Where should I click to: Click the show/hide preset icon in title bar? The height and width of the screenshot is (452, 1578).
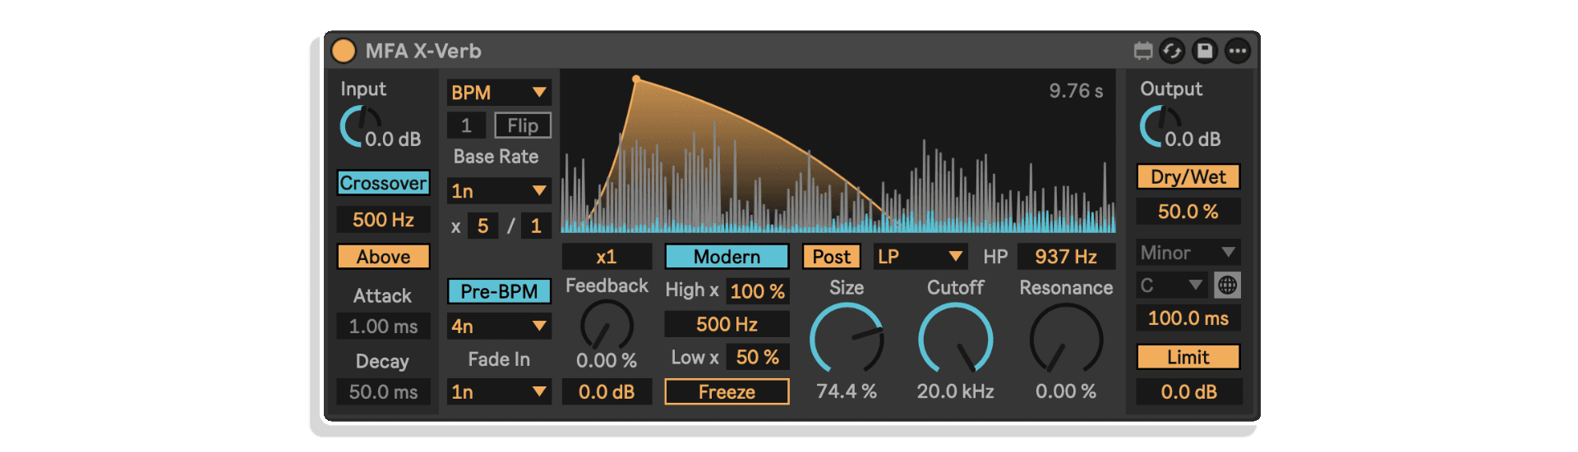[x=1143, y=51]
